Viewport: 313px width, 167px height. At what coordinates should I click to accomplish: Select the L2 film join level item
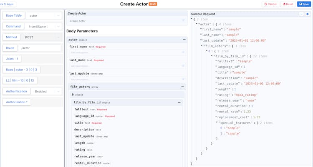click(20, 80)
